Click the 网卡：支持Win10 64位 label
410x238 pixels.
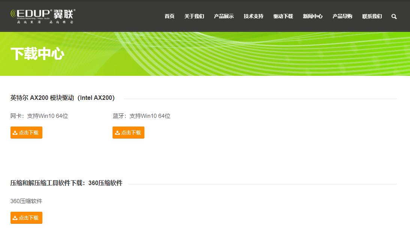(39, 116)
